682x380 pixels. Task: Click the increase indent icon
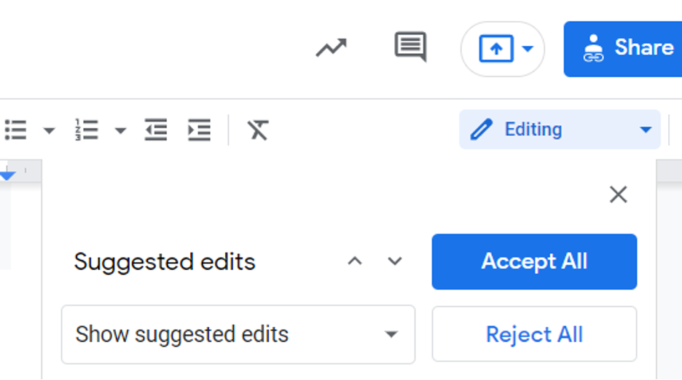click(x=199, y=130)
